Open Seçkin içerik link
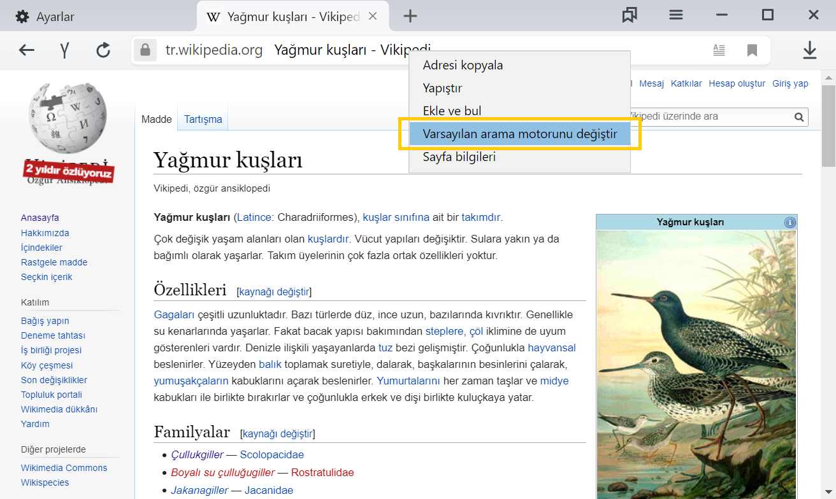 coord(47,277)
